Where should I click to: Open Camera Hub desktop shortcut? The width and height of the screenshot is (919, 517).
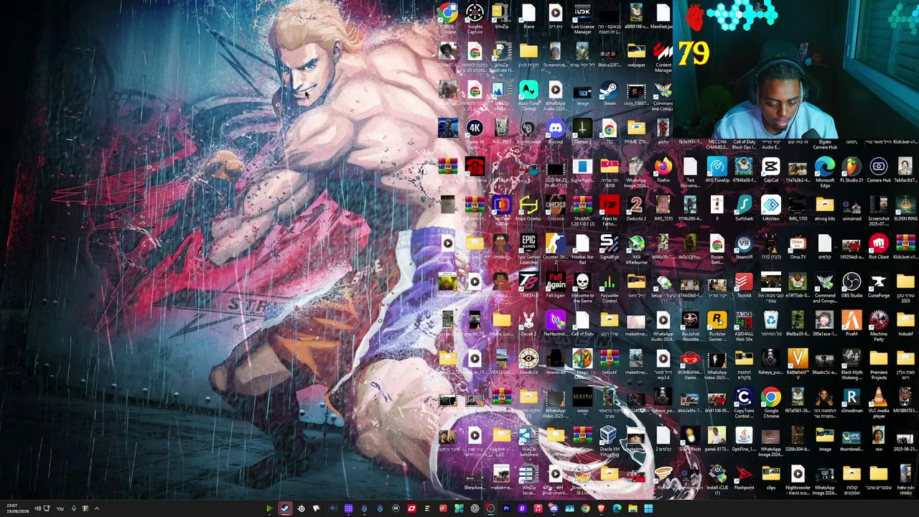click(878, 172)
